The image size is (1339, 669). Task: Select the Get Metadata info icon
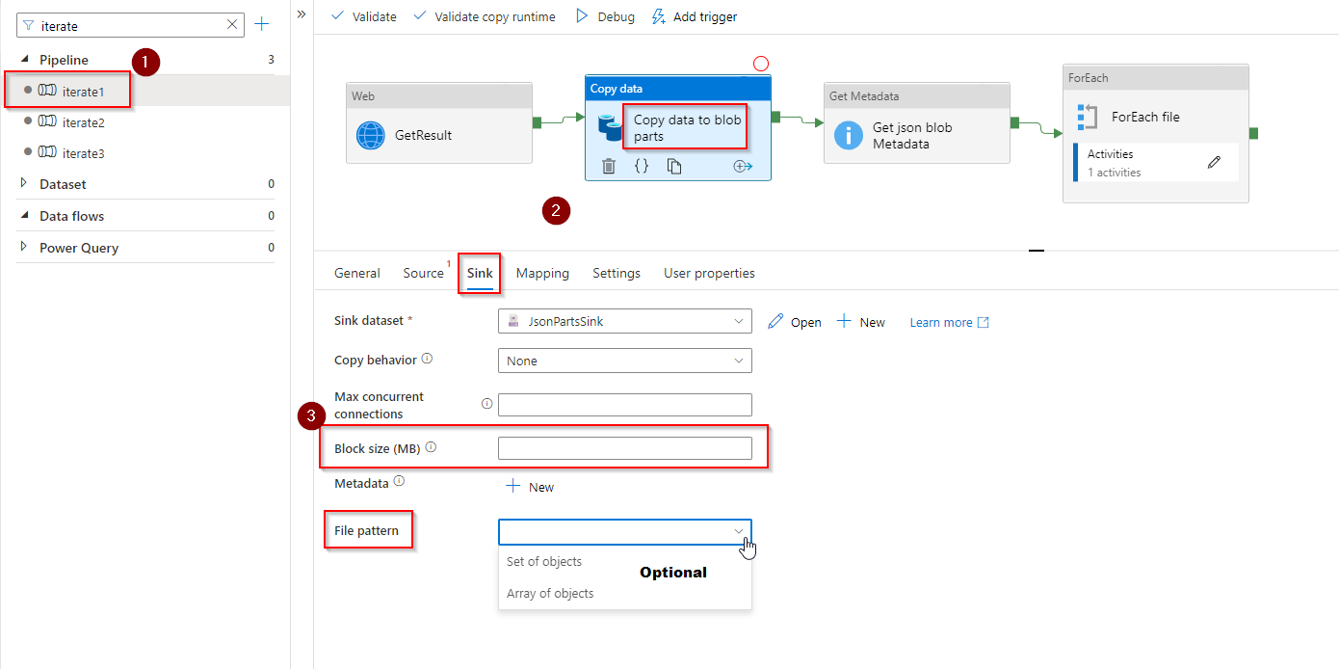(848, 135)
